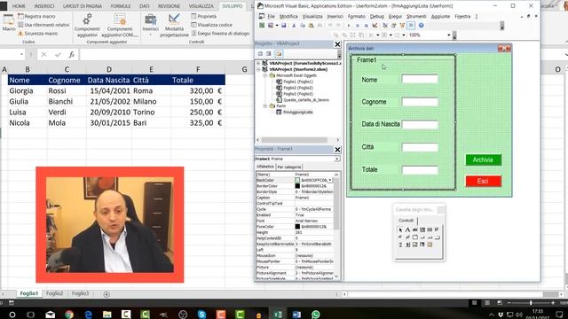Close the Project panel with X button
The height and width of the screenshot is (319, 568).
coord(337,44)
